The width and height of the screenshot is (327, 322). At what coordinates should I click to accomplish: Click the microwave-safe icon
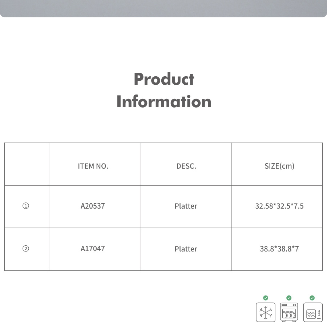[x=312, y=312]
